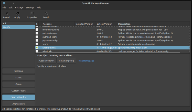Sort by Installed Version column header
Viewport: 192px width, 112px height.
point(85,24)
